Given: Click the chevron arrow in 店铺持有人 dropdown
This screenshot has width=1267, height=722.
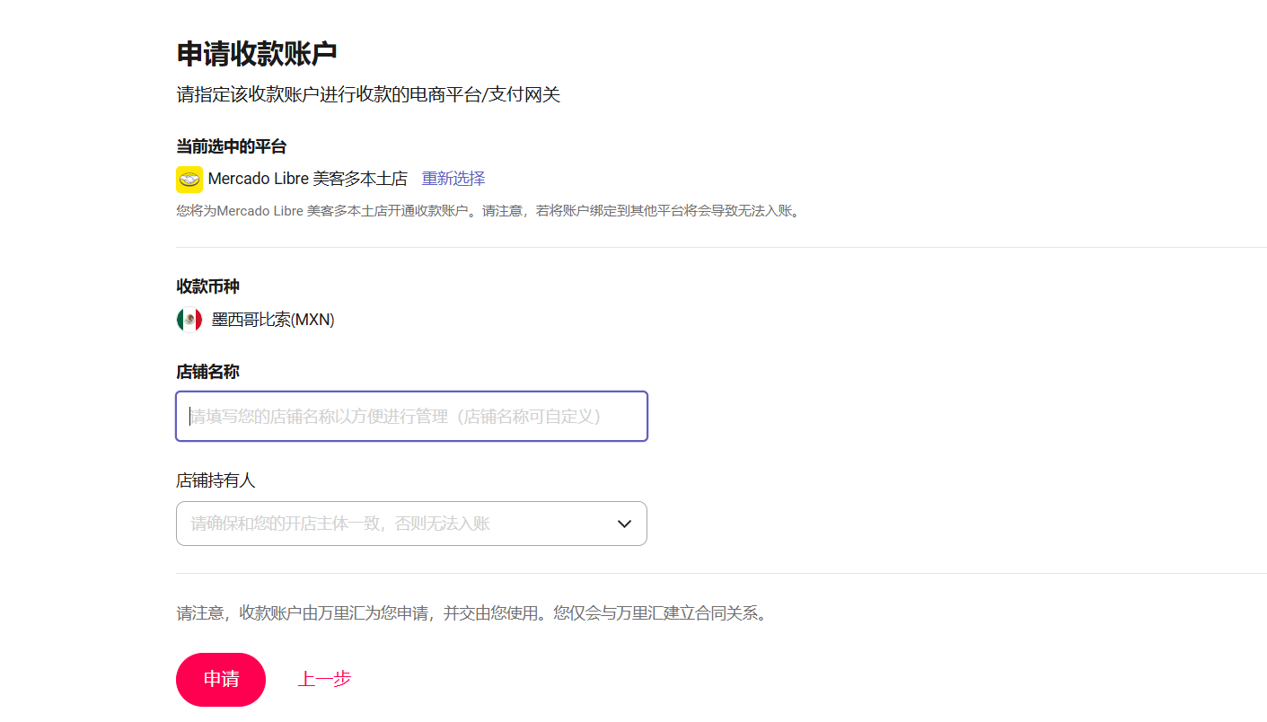Looking at the screenshot, I should point(624,524).
